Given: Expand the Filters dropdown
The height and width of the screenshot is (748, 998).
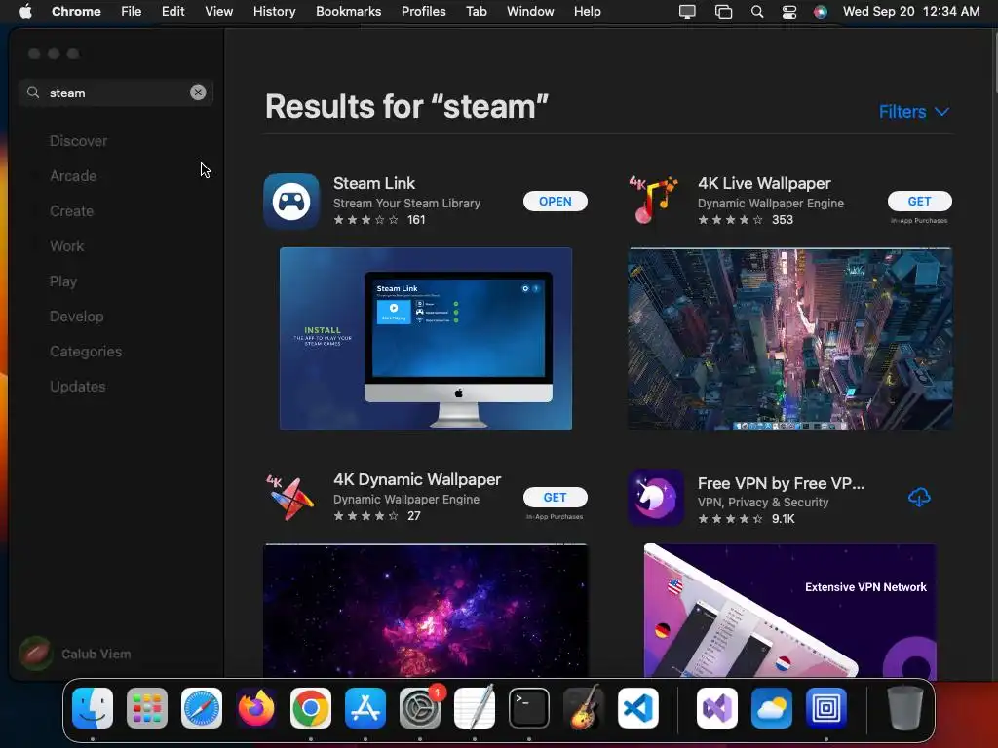Looking at the screenshot, I should 914,112.
